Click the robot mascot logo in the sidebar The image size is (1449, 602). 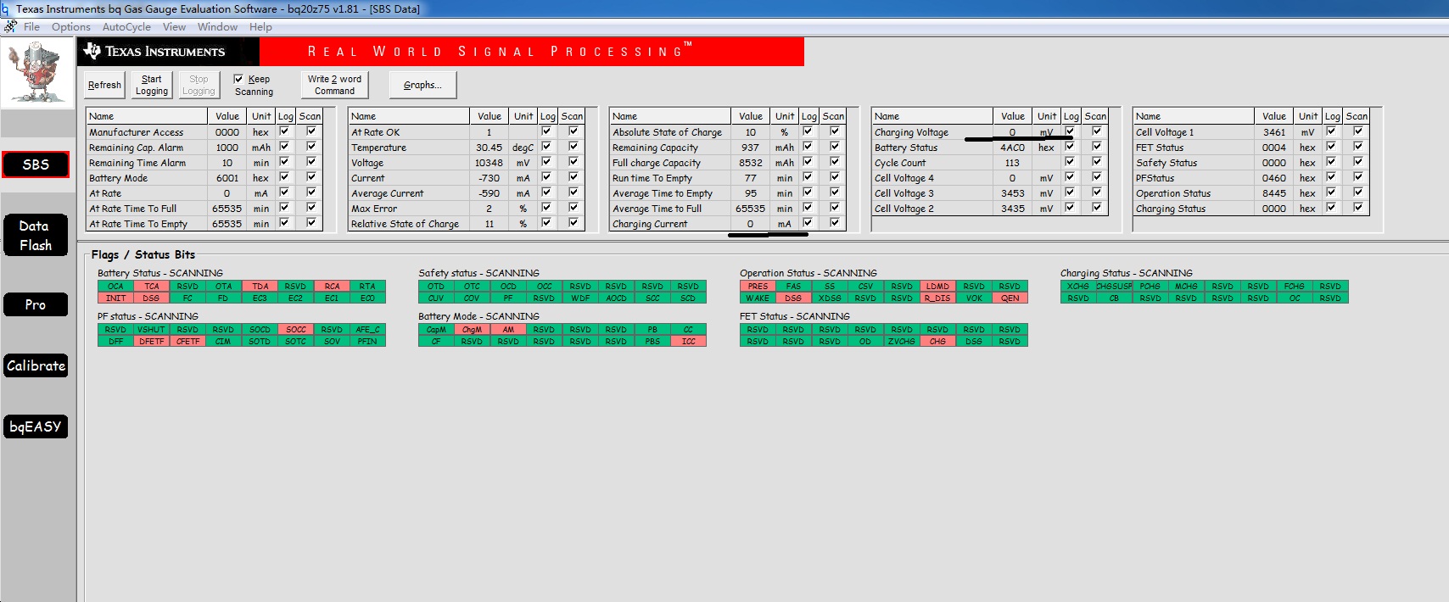(x=36, y=73)
